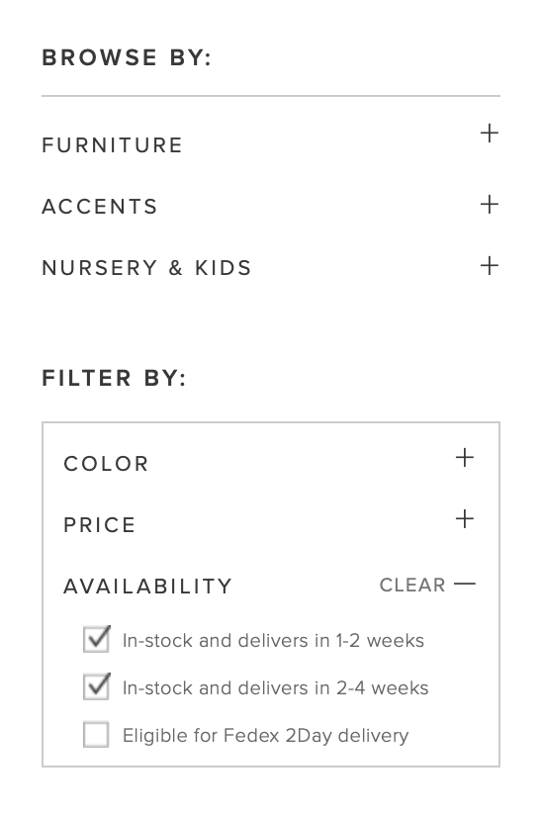Click the 'In-stock and delivers in 1-2 weeks' text
The height and width of the screenshot is (815, 542).
point(273,640)
